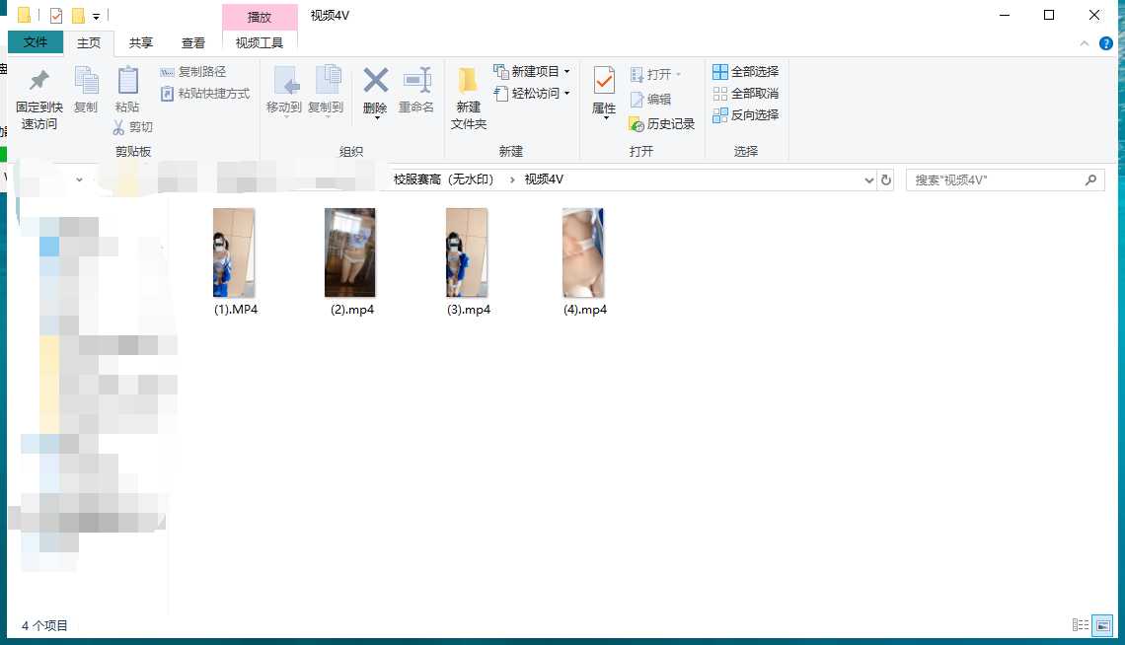Click the Move To (移动到) icon
The height and width of the screenshot is (645, 1125).
tap(285, 80)
